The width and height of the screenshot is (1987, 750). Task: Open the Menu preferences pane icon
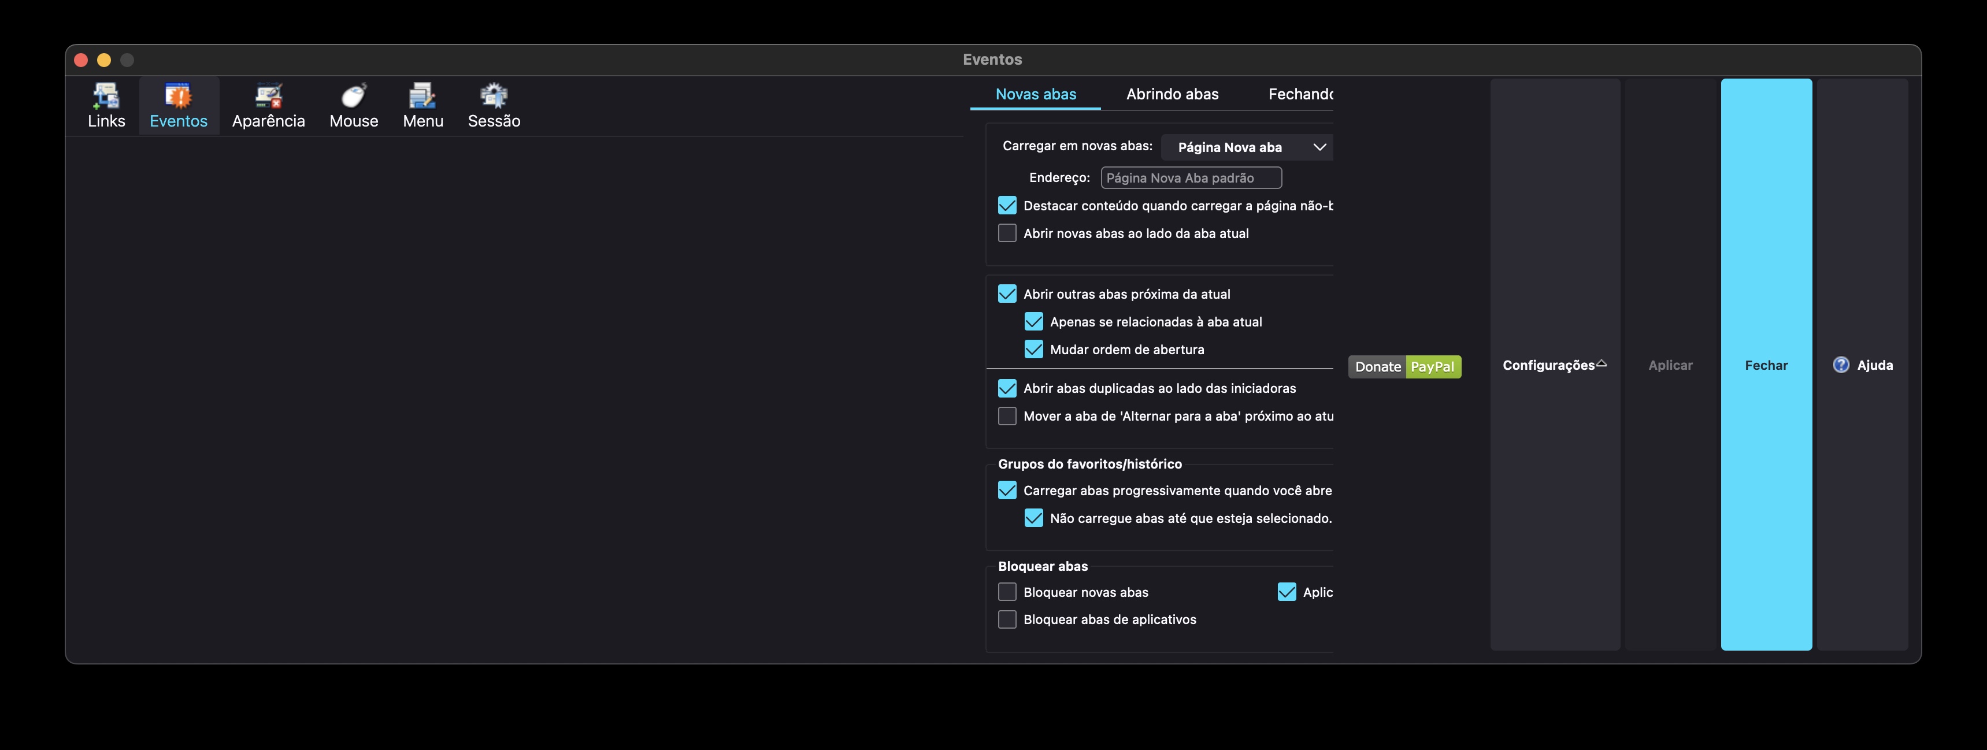pyautogui.click(x=422, y=96)
